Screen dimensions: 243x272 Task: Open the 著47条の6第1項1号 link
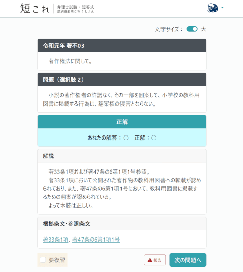pos(96,240)
